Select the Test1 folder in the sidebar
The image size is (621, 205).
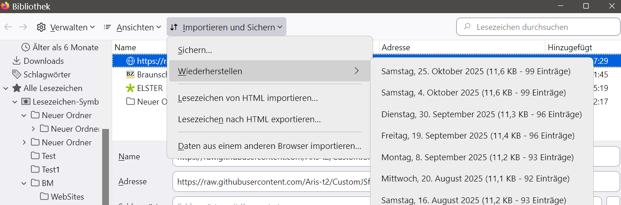pyautogui.click(x=50, y=170)
